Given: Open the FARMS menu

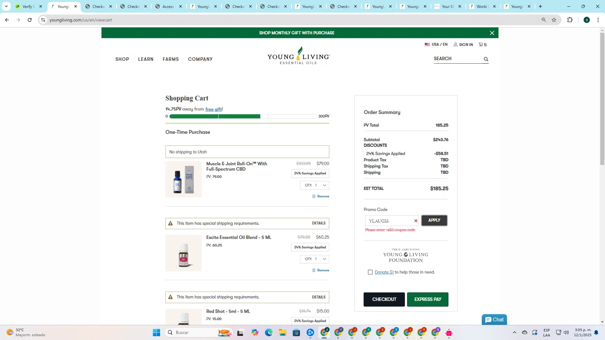Looking at the screenshot, I should coord(171,59).
